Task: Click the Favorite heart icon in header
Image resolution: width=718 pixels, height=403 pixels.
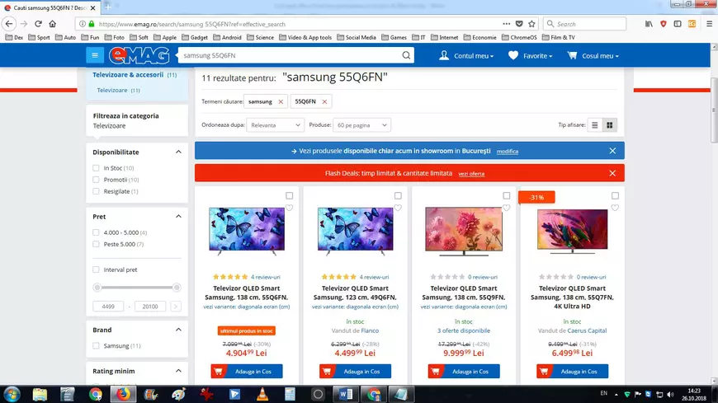Action: pos(513,55)
